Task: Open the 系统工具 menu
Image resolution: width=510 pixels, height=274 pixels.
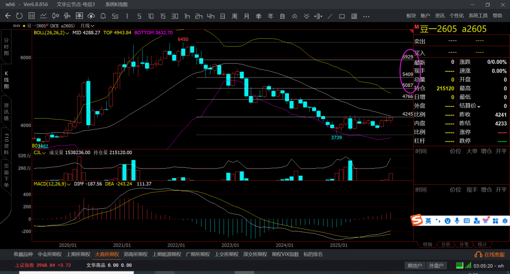Action: pos(478,16)
